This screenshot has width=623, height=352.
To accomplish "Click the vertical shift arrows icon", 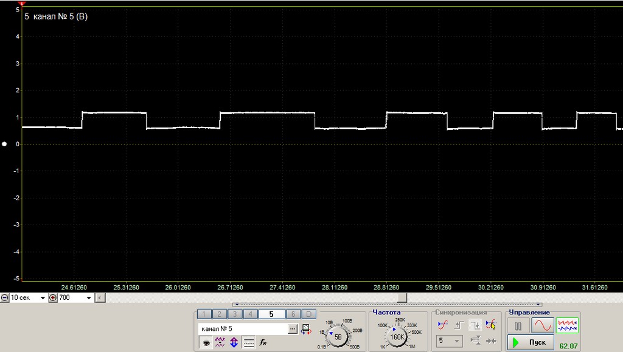I will coord(234,342).
